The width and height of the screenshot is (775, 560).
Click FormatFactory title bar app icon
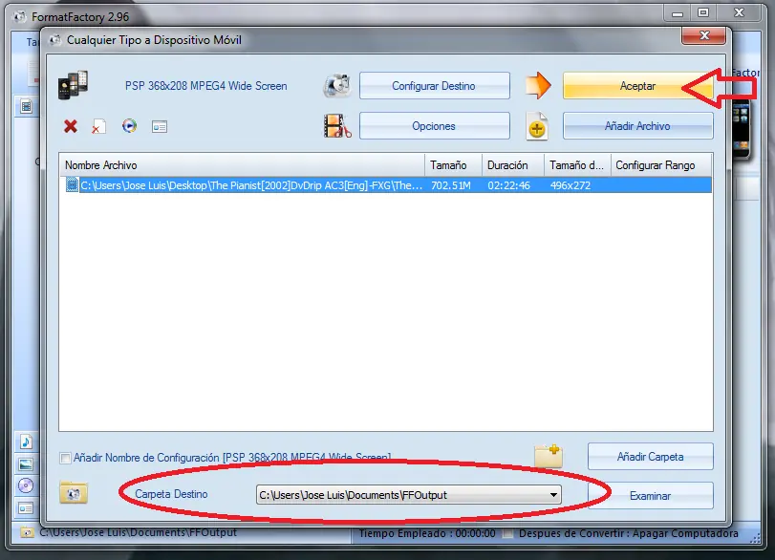(20, 17)
